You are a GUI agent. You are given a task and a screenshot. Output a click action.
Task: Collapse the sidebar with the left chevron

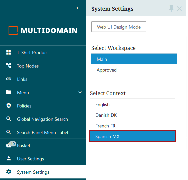pos(77,8)
